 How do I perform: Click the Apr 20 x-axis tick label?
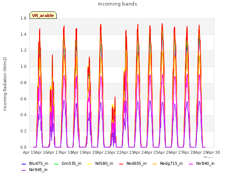[91, 152]
